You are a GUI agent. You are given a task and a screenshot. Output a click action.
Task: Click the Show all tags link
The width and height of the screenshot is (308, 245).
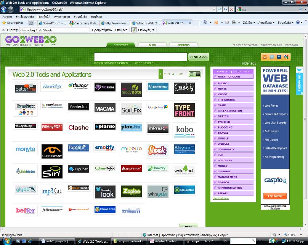click(x=221, y=198)
